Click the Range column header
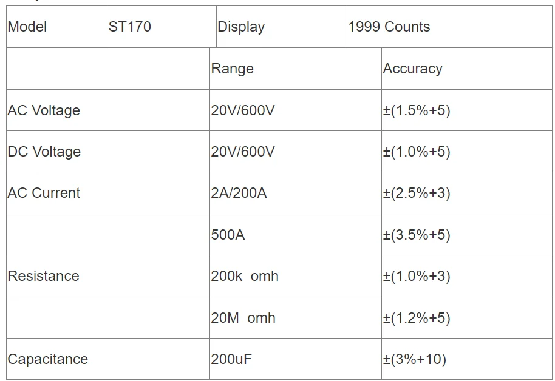Screen dimensions: 555x381 pos(296,69)
